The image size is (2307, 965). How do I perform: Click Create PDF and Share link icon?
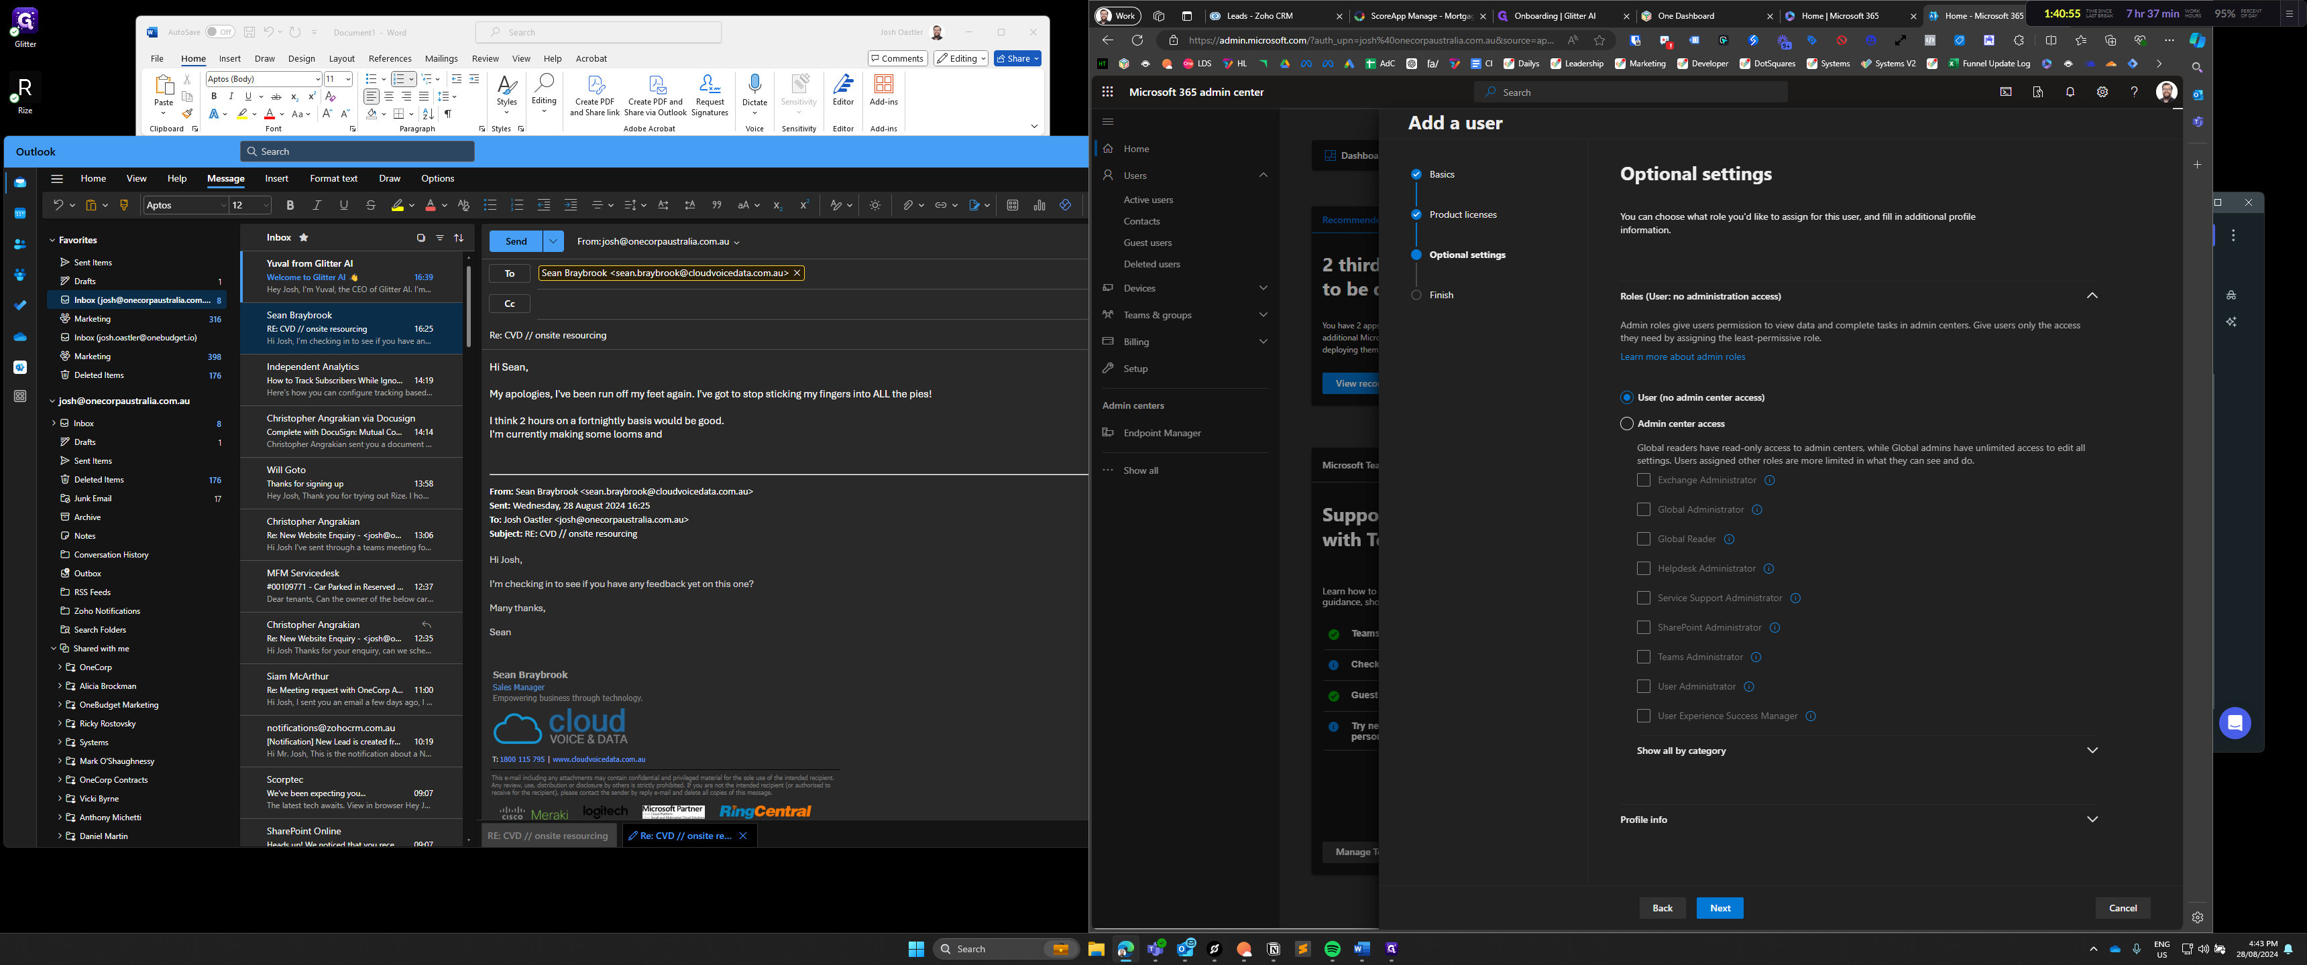pos(595,87)
